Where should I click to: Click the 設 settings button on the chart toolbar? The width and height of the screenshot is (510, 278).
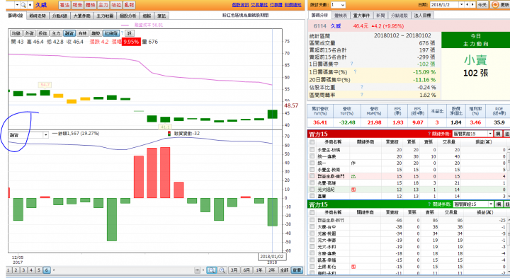point(129,33)
